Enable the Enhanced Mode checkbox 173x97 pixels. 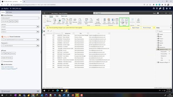point(2,61)
